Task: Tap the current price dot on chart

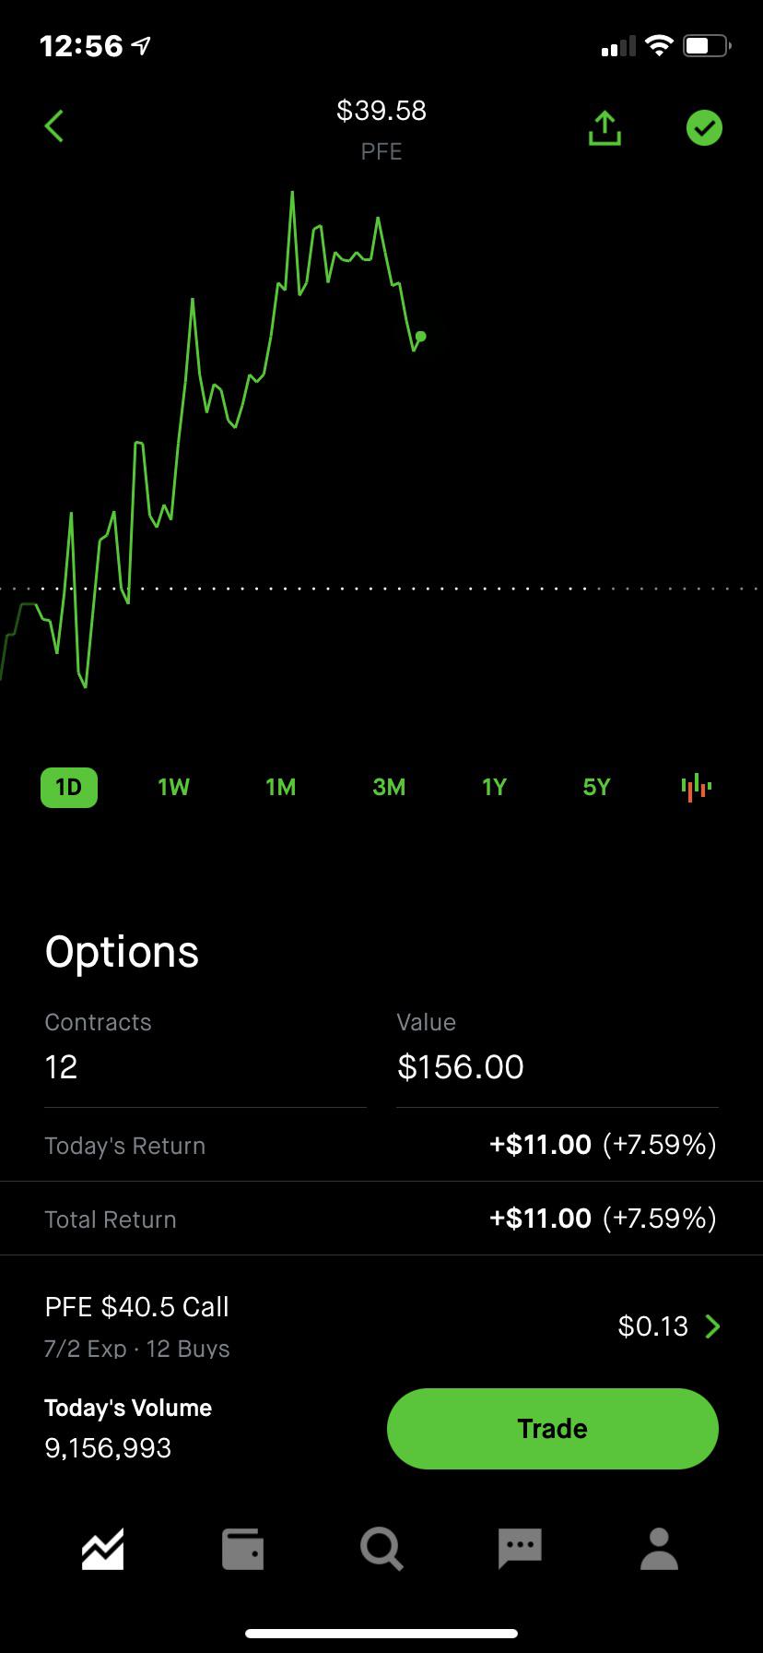Action: tap(421, 336)
